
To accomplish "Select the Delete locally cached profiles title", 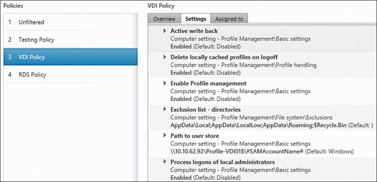I will (x=224, y=57).
